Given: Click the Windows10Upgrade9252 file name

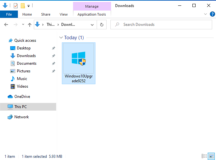Looking at the screenshot, I should (x=79, y=79).
